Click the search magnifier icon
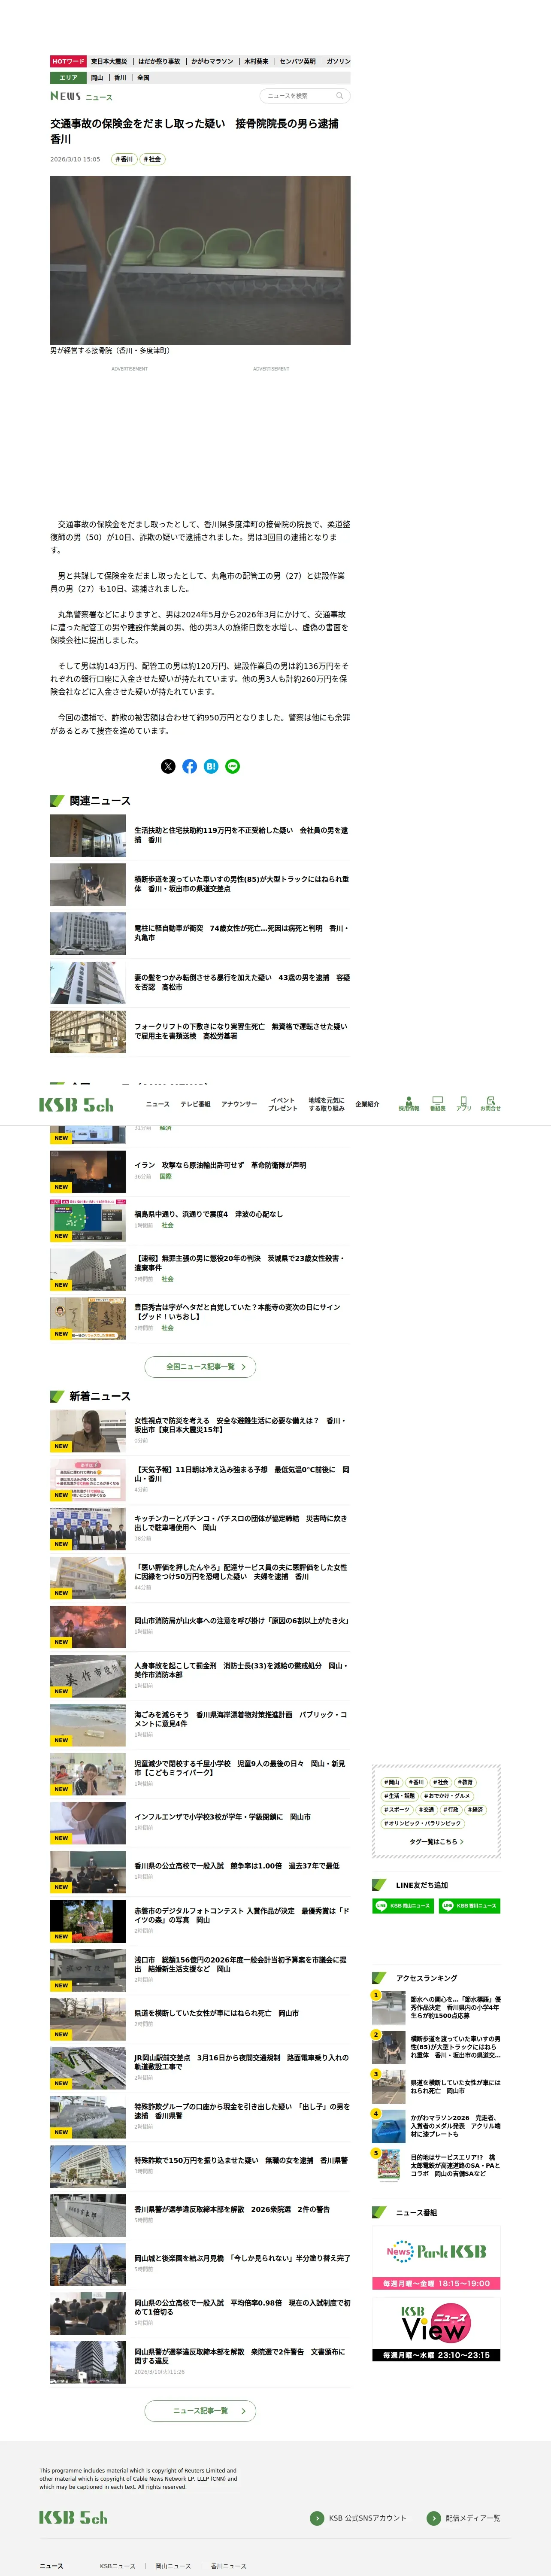This screenshot has height=2576, width=551. click(x=340, y=96)
